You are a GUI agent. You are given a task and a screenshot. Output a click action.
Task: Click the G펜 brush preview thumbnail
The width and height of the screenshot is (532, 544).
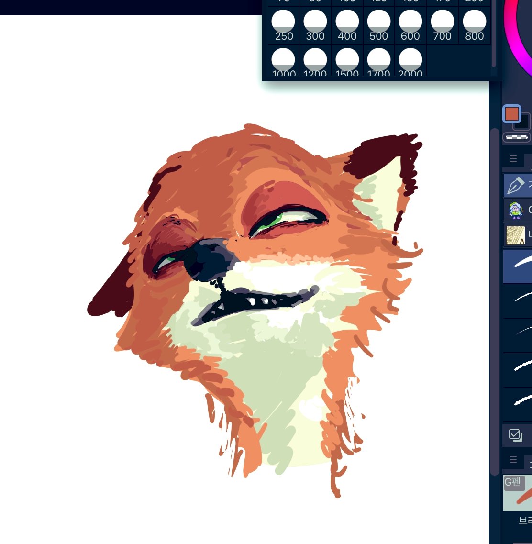coord(518,493)
